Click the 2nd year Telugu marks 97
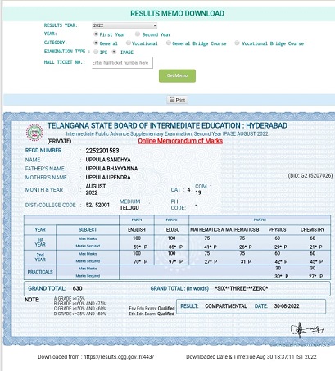Image resolution: width=335 pixels, height=371 pixels. tap(172, 261)
